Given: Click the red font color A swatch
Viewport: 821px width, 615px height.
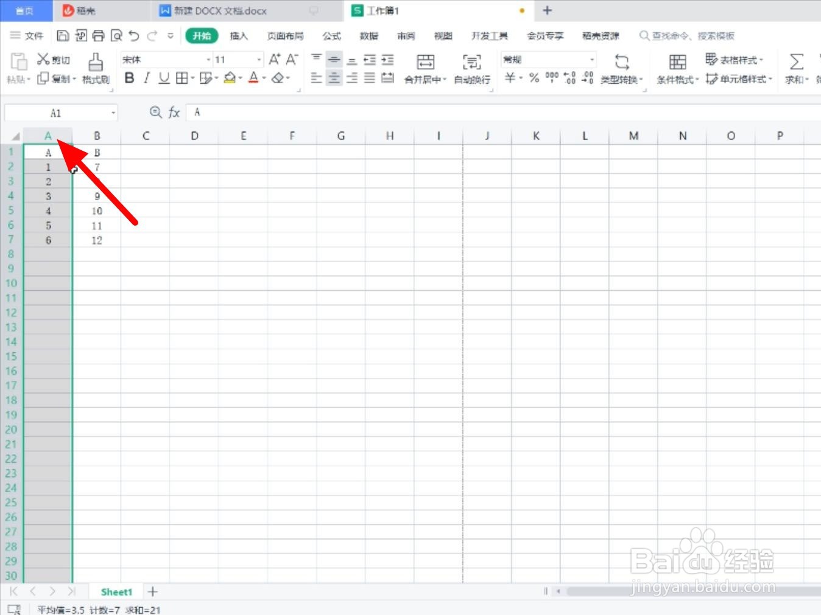Looking at the screenshot, I should coord(253,78).
